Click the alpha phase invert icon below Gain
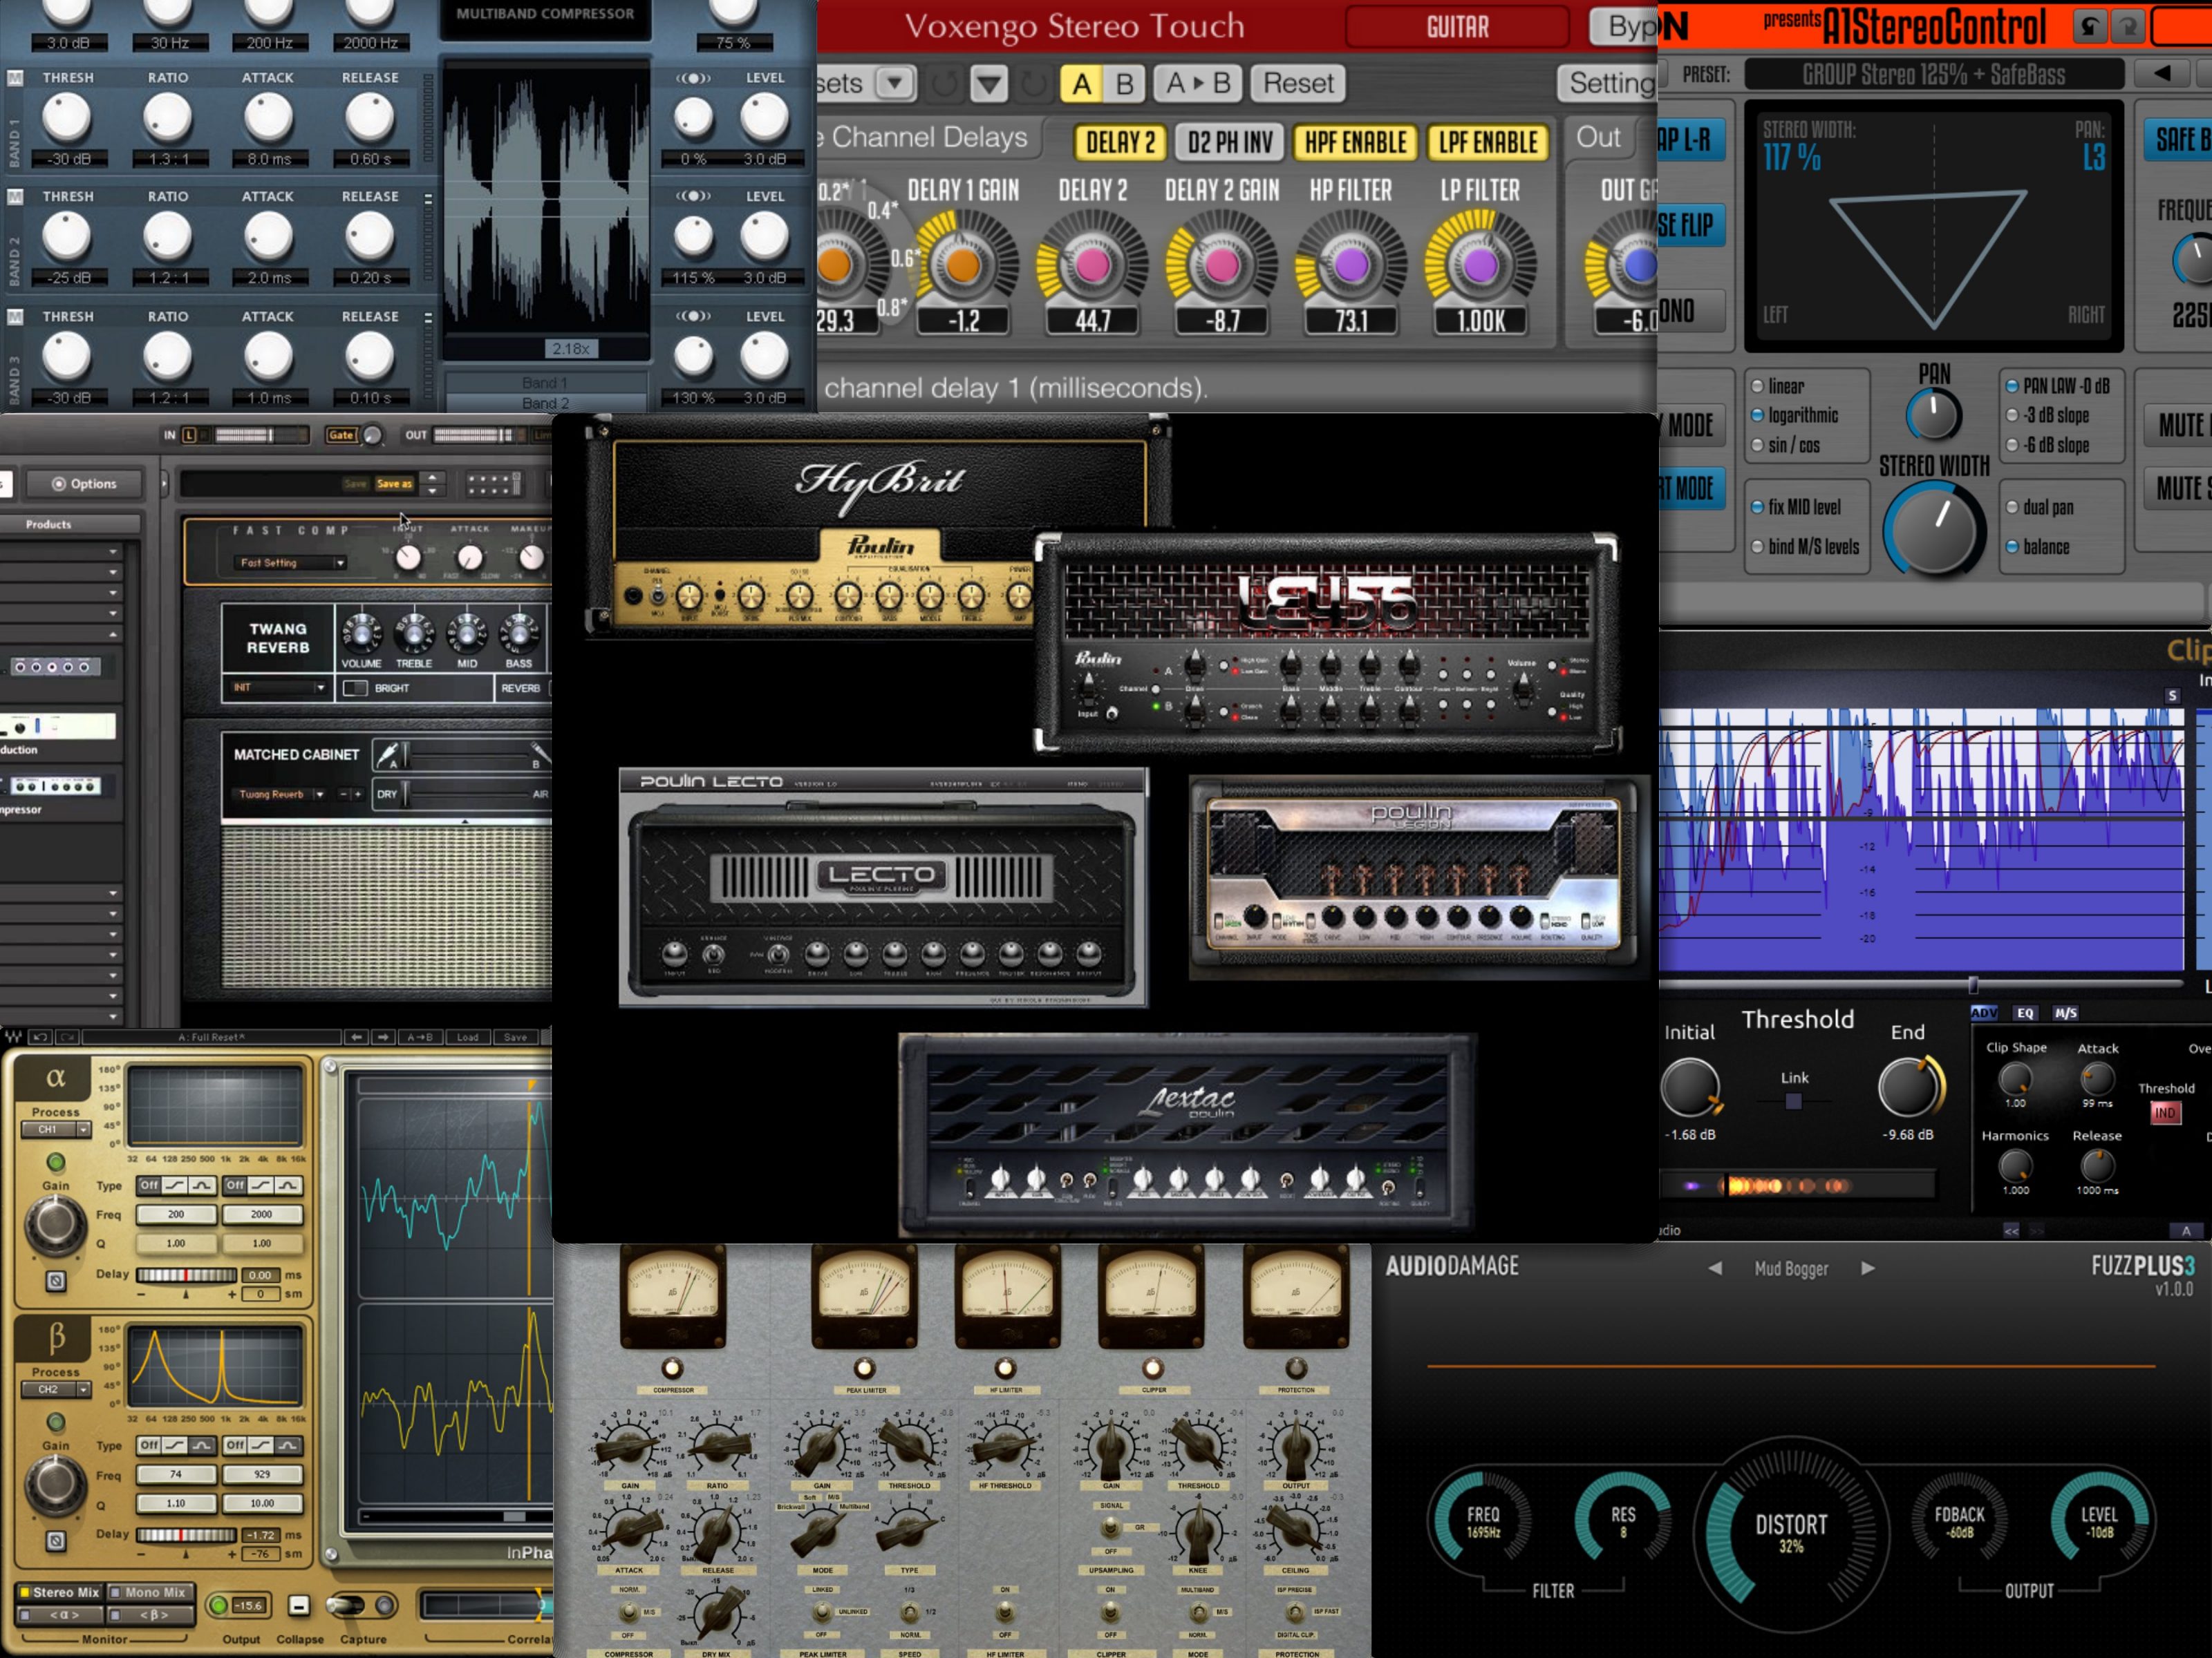 click(x=56, y=1280)
